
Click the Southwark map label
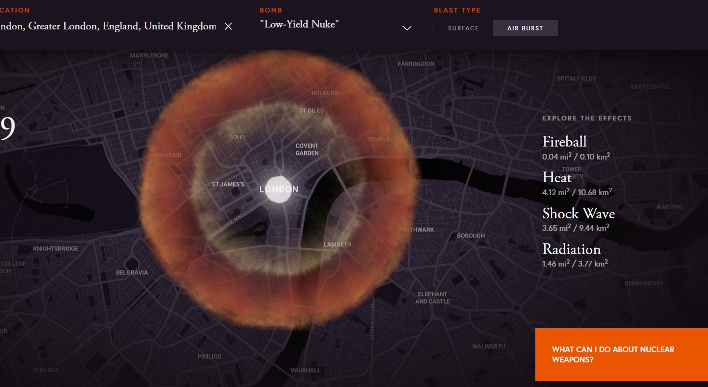click(x=416, y=230)
